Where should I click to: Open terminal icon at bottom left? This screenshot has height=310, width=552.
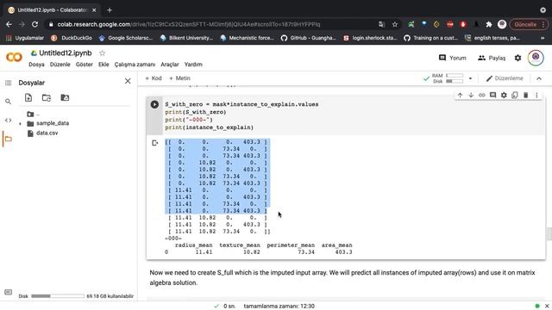8,293
